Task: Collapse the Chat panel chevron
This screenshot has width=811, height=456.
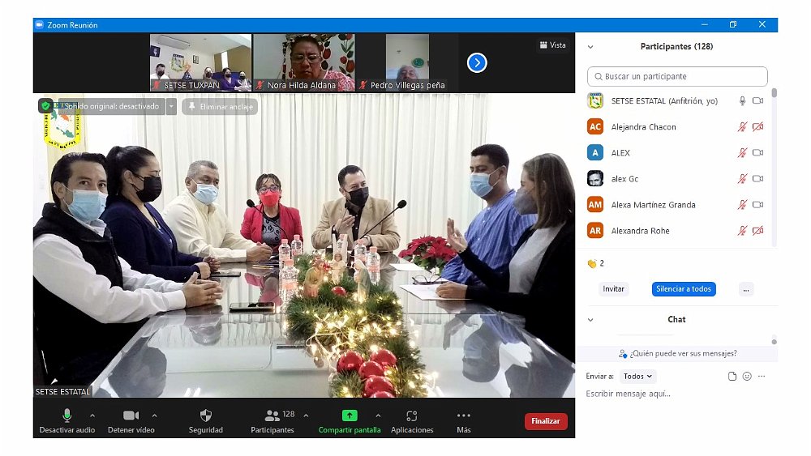Action: [590, 320]
